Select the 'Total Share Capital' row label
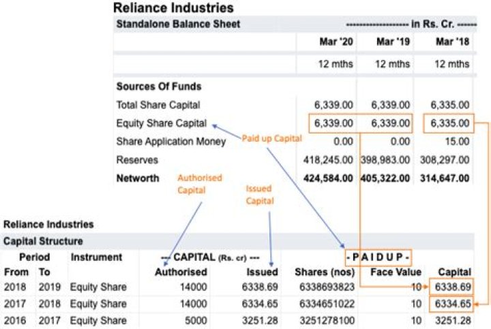491x329 pixels. point(158,105)
